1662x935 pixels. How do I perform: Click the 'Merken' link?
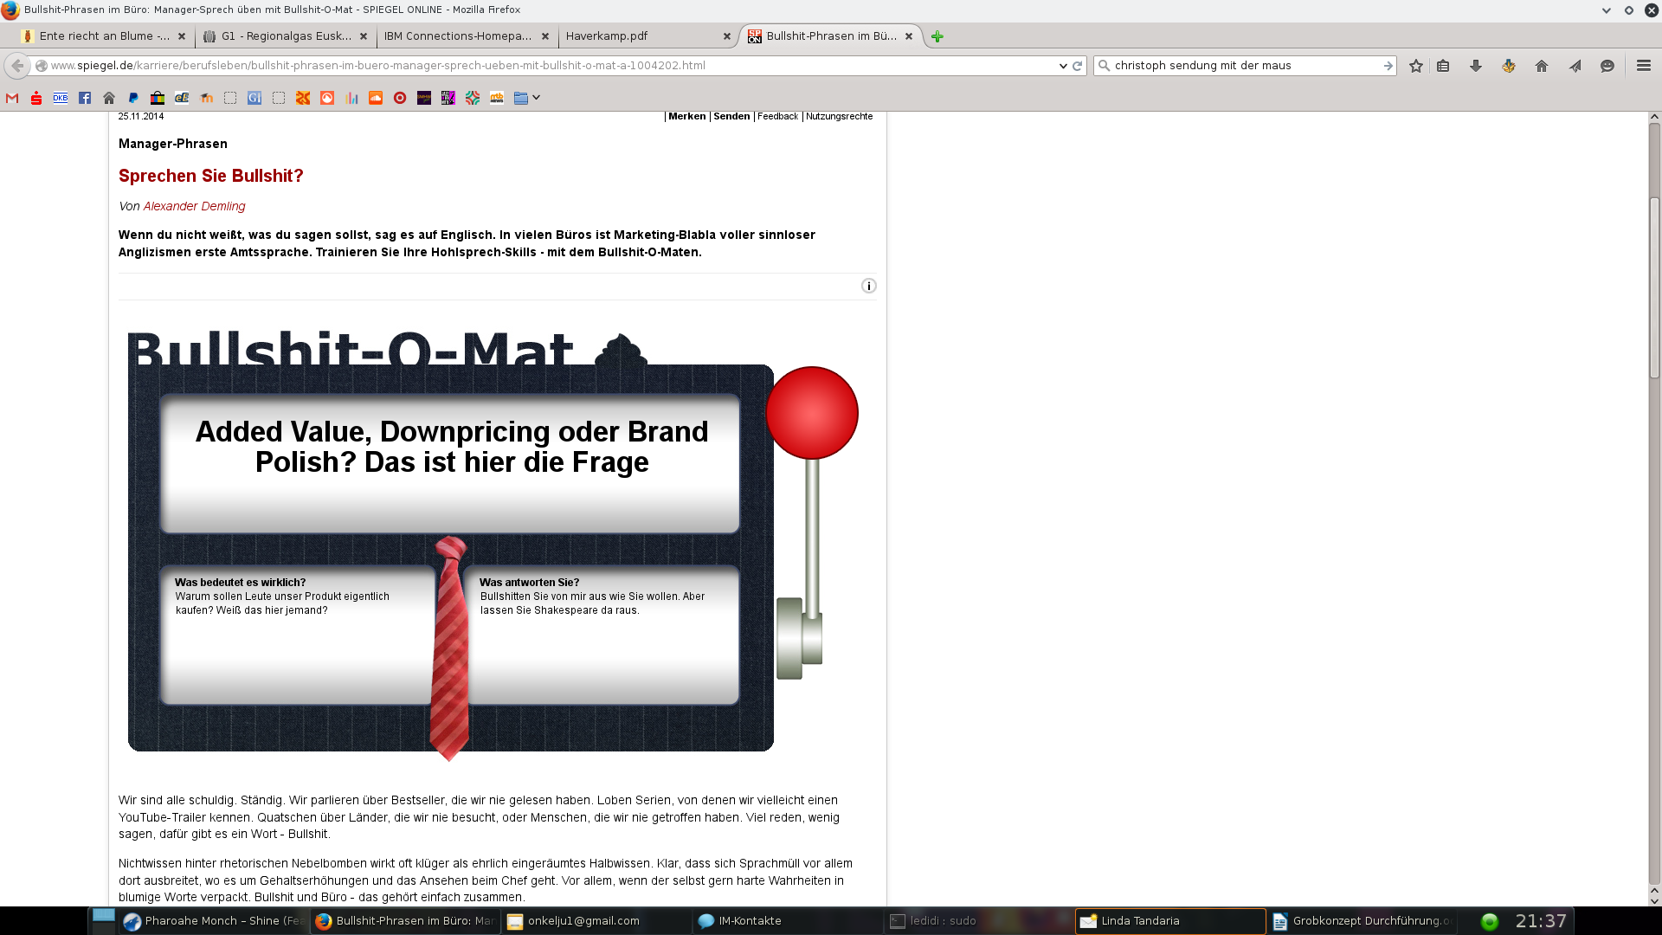tap(687, 116)
